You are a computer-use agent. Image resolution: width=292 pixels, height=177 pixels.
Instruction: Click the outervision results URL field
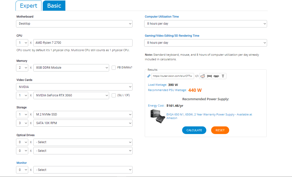tap(173, 76)
